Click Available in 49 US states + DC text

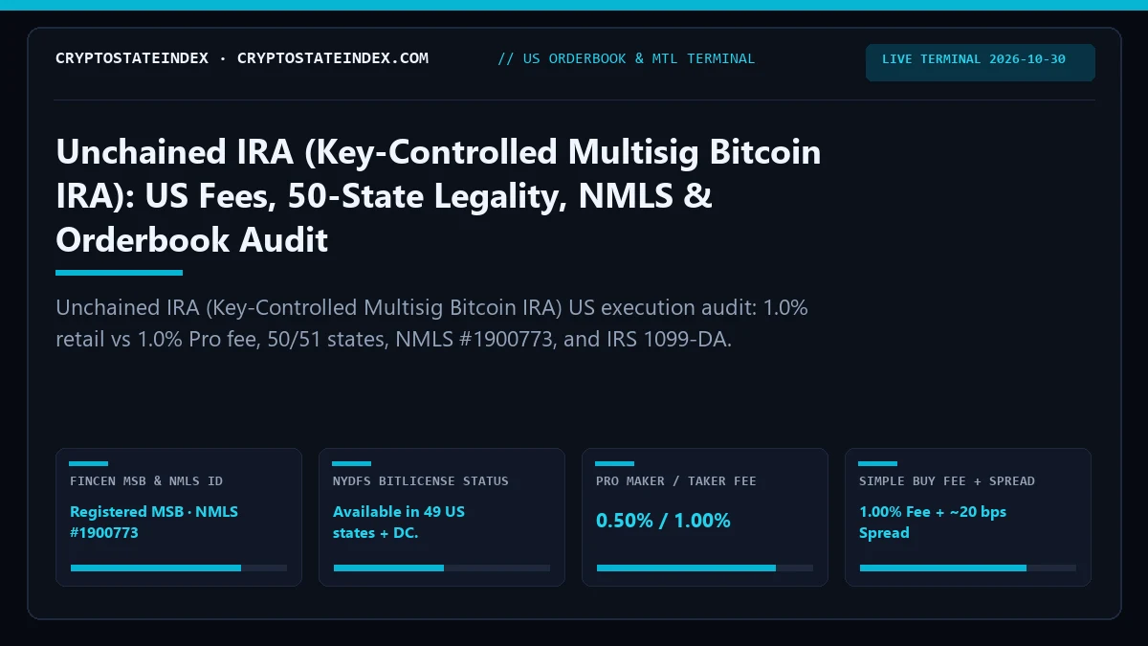click(x=399, y=522)
